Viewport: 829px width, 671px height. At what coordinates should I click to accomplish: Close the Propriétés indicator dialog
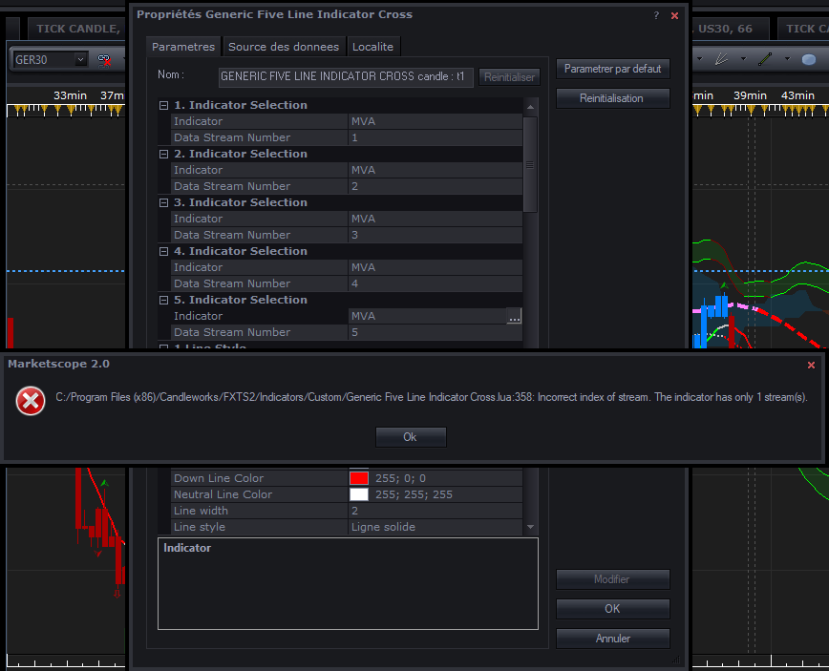coord(674,16)
